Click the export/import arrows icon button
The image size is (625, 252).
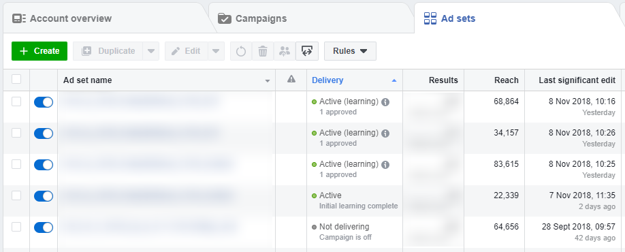tap(307, 51)
